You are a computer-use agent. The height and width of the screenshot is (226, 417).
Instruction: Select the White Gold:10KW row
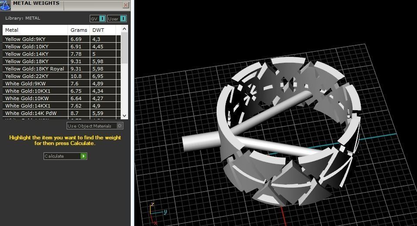click(x=62, y=98)
